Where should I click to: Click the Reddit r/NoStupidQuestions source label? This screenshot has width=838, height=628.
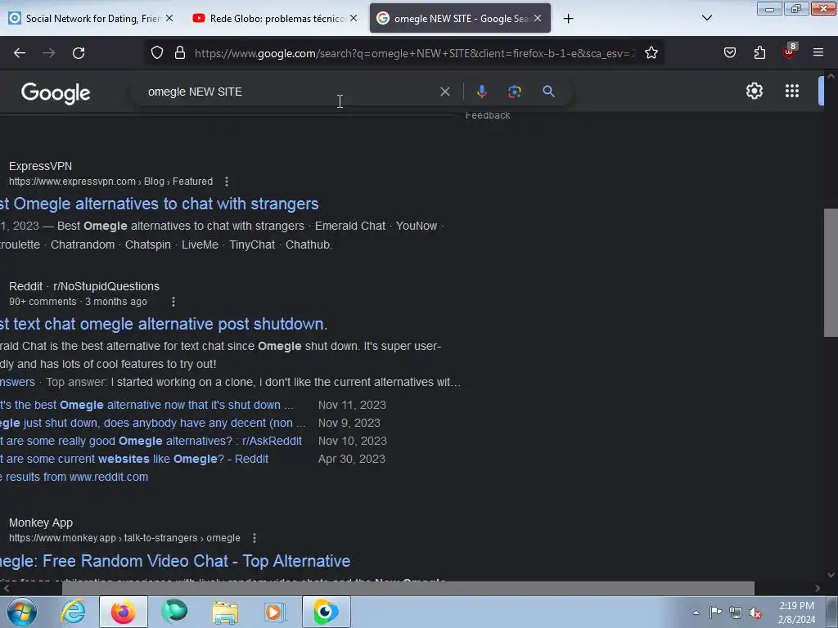(x=84, y=286)
